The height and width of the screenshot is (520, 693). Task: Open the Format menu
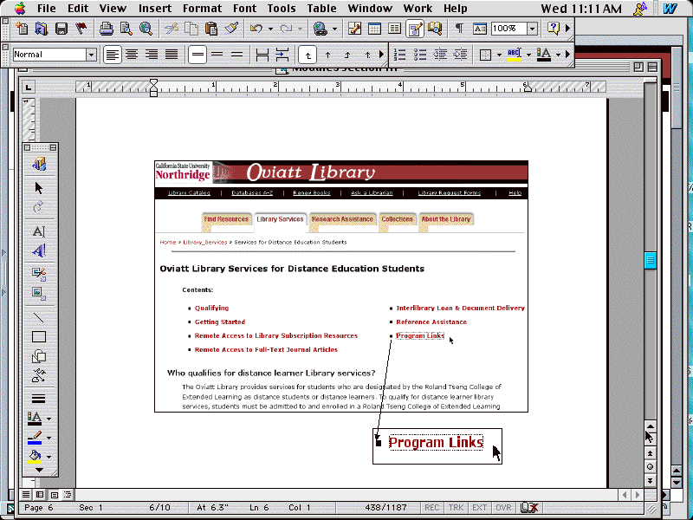click(202, 9)
